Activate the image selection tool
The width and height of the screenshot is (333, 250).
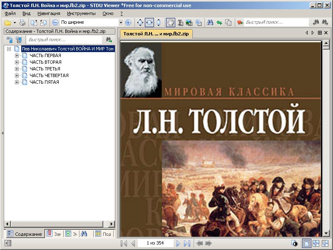tap(189, 22)
